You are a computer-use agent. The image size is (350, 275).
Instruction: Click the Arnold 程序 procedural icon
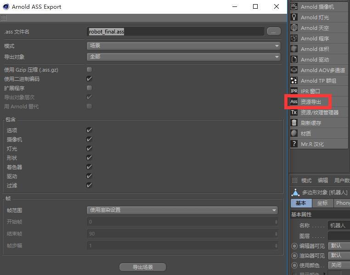click(294, 38)
